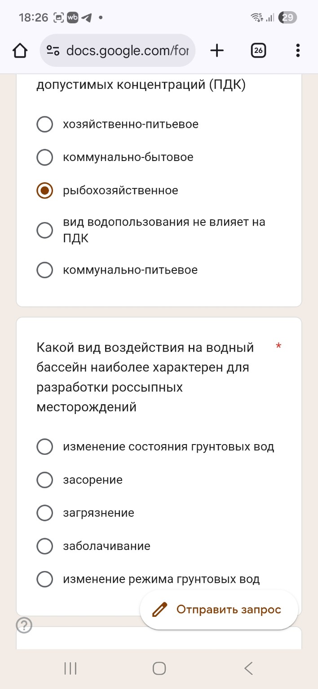Choose изменение состояния грунтовых вод
Screen dimensions: 318x689
44,446
